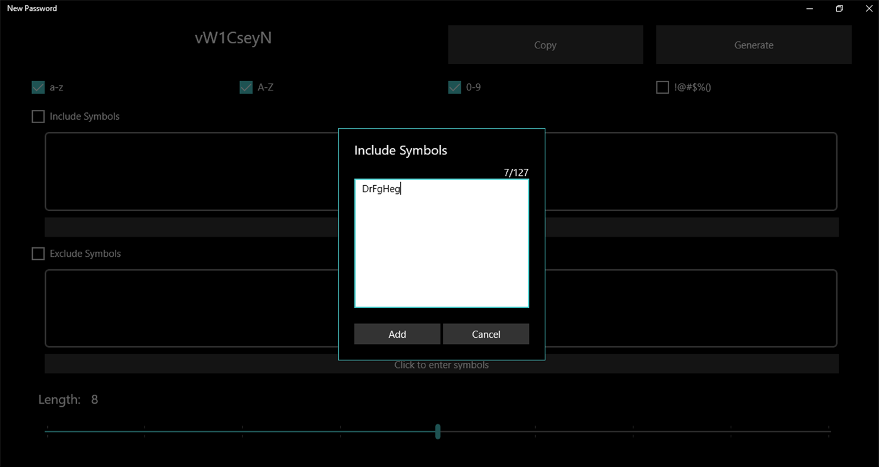Screen dimensions: 879x467
Task: Click the New Password title bar text
Action: click(x=31, y=8)
